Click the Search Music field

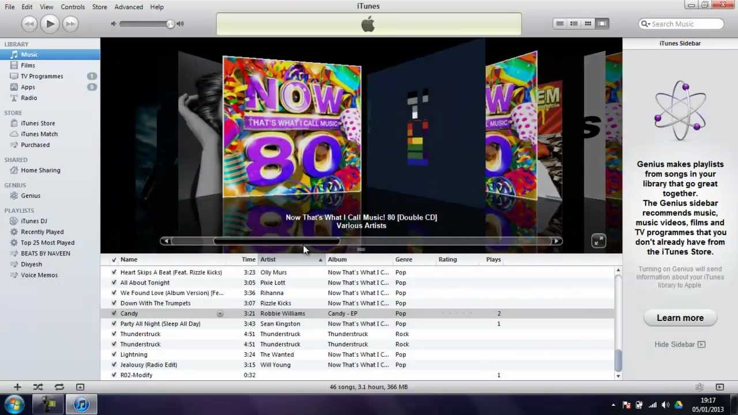(681, 24)
